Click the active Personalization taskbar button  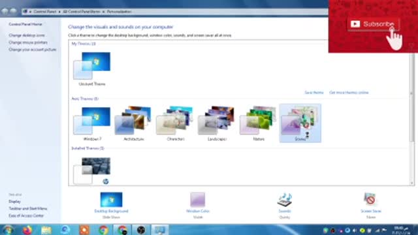pyautogui.click(x=160, y=230)
